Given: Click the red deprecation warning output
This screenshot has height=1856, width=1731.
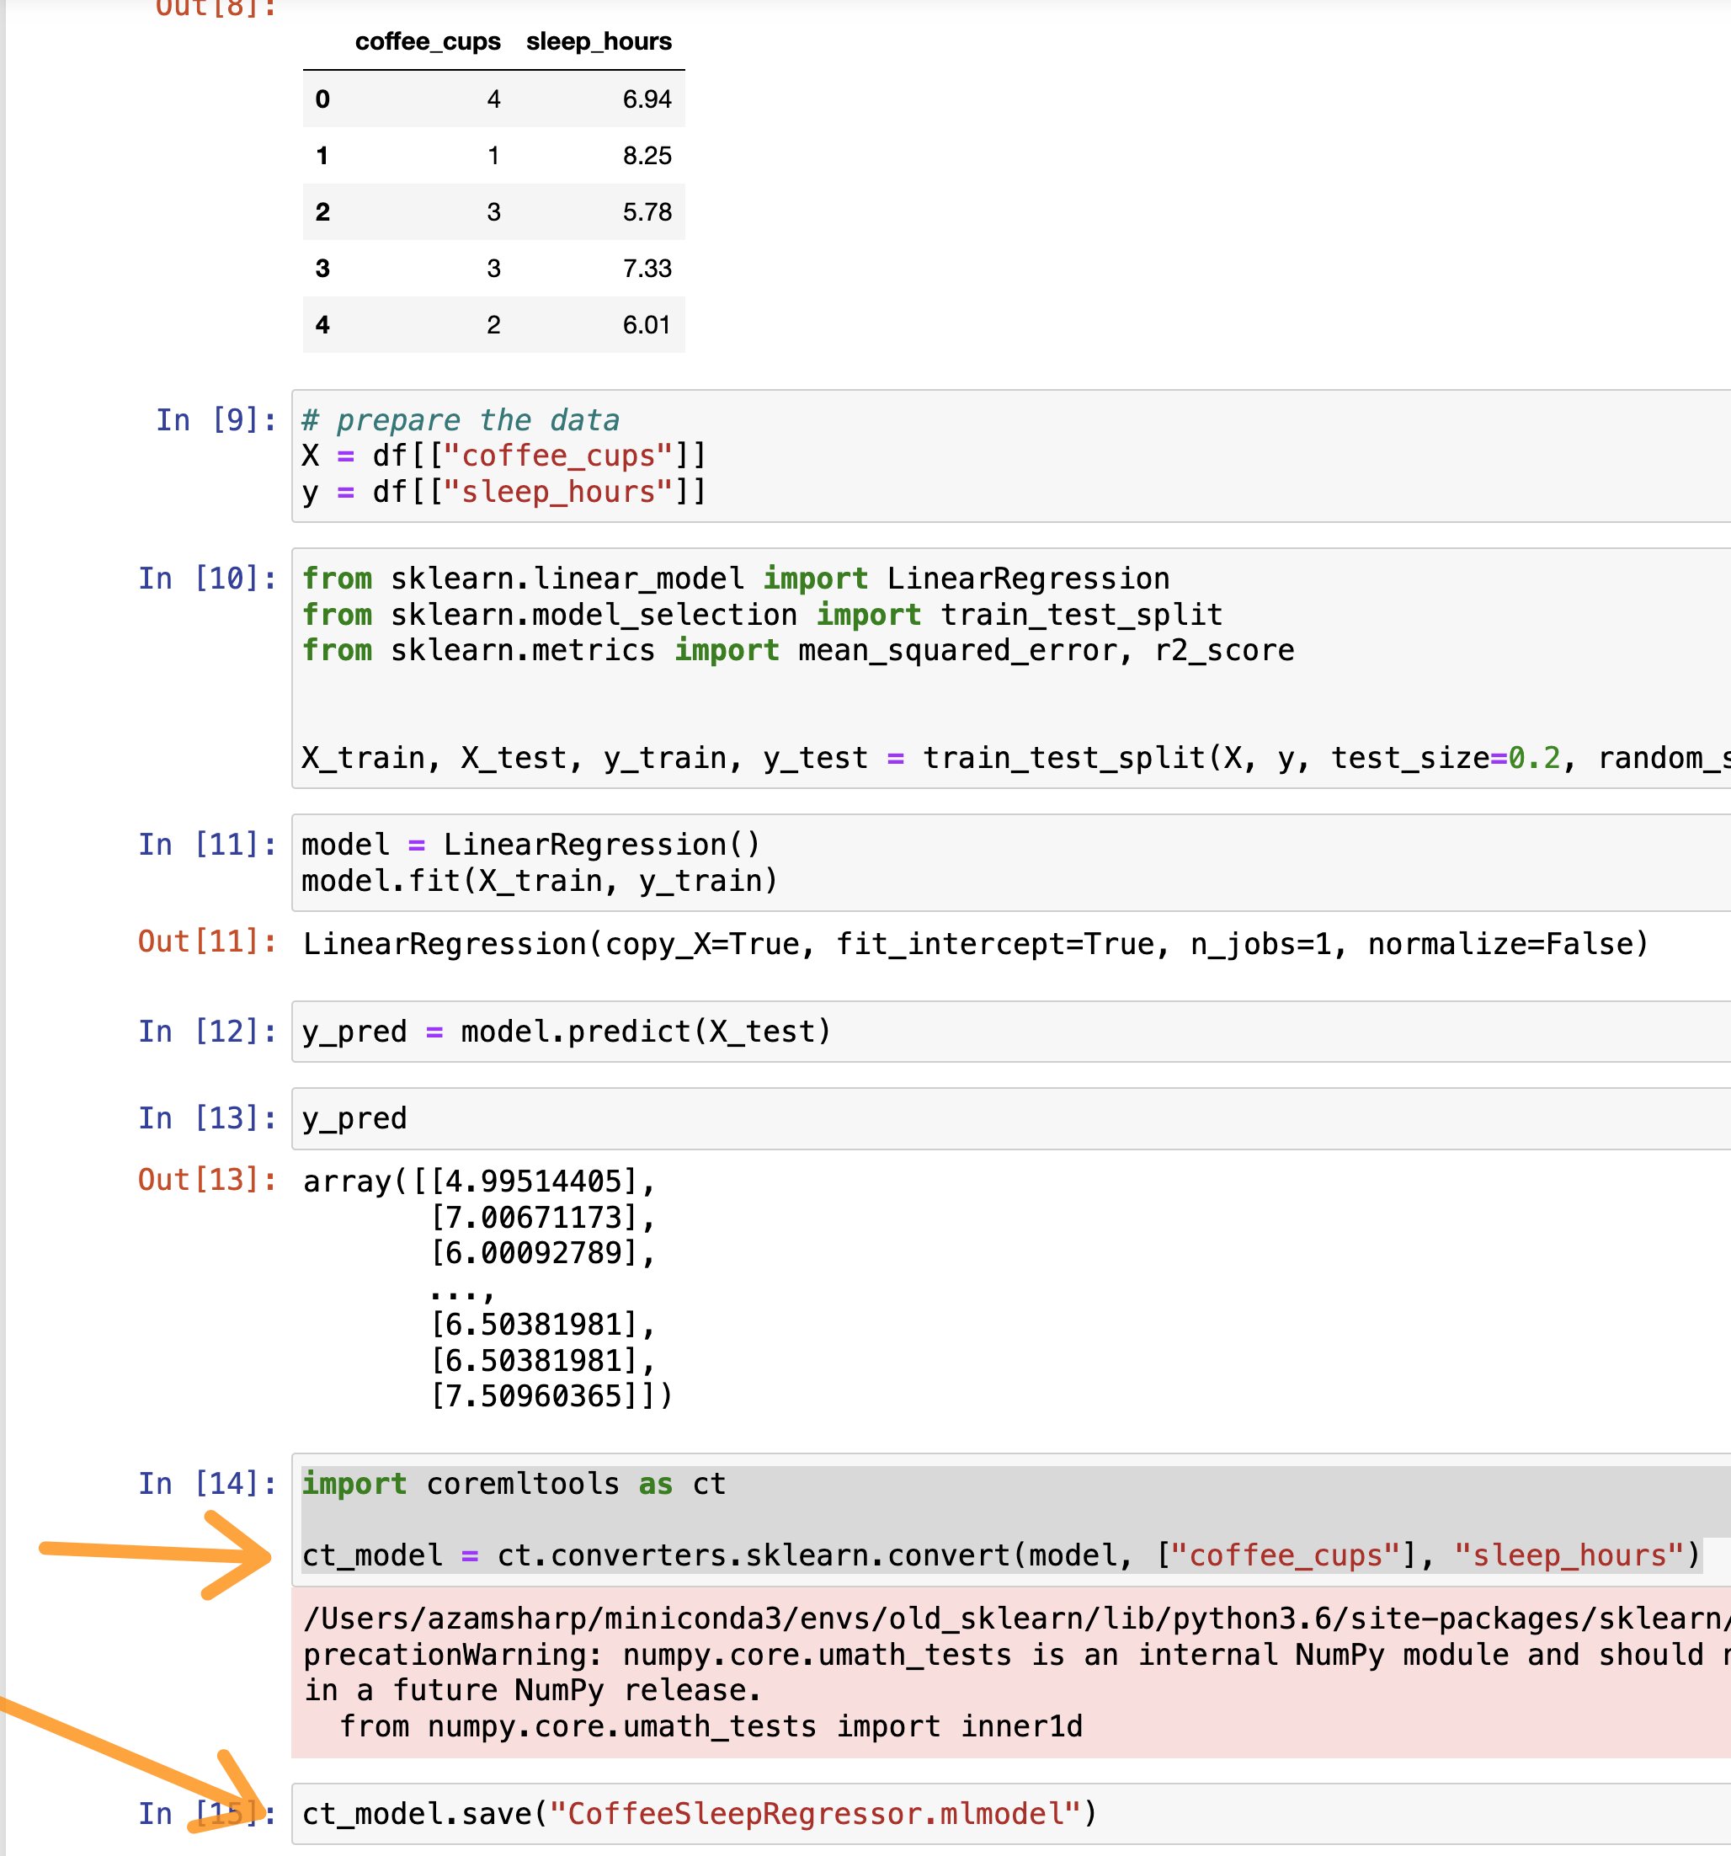Looking at the screenshot, I should click(1008, 1671).
